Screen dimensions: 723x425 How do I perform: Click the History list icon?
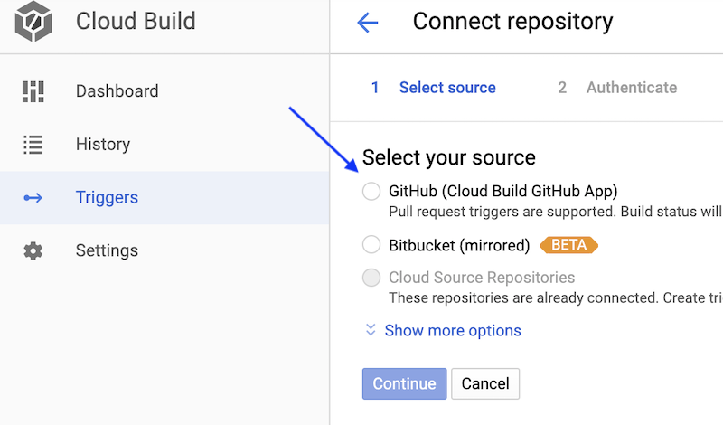coord(33,145)
